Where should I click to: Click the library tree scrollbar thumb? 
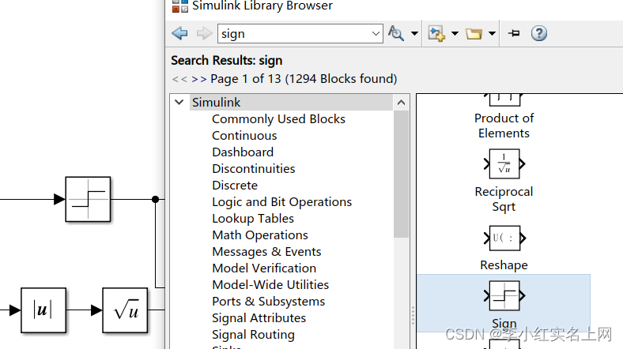point(402,174)
